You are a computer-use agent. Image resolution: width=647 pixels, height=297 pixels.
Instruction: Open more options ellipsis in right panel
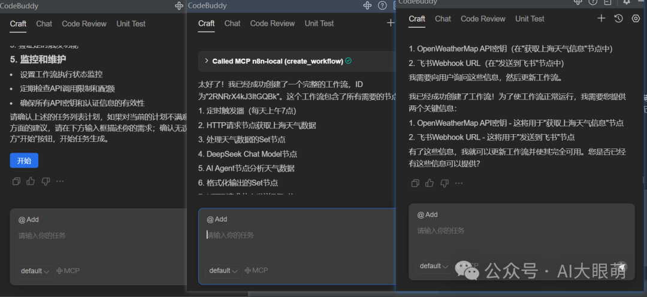click(x=459, y=183)
